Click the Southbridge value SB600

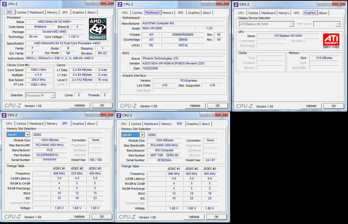[x=183, y=40]
